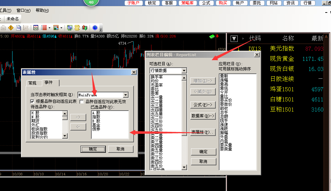Click 确定 in ReportList dialog
Screen dimensions: 331x191
(204, 152)
